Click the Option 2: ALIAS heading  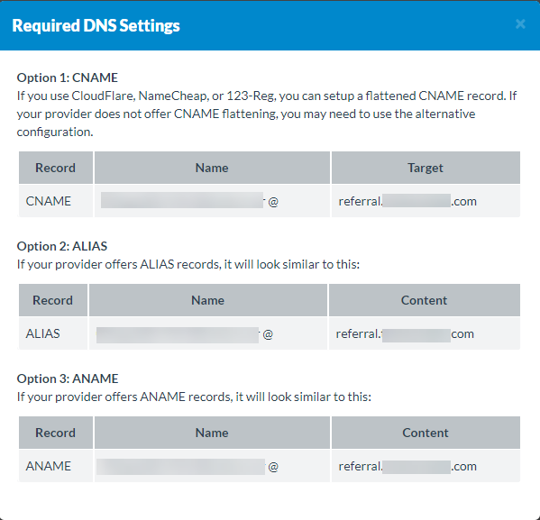62,246
